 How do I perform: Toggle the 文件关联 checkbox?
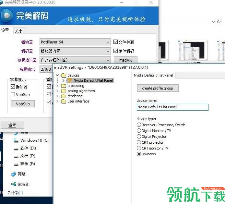[x=115, y=42]
